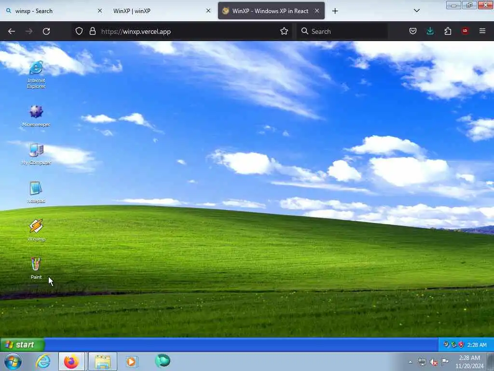The image size is (494, 371).
Task: Switch to the winxp - Search tab
Action: click(53, 11)
